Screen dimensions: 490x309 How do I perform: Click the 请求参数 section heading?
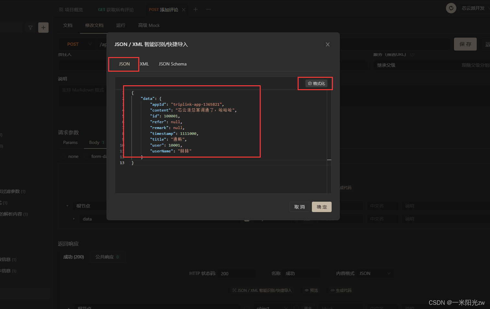68,133
